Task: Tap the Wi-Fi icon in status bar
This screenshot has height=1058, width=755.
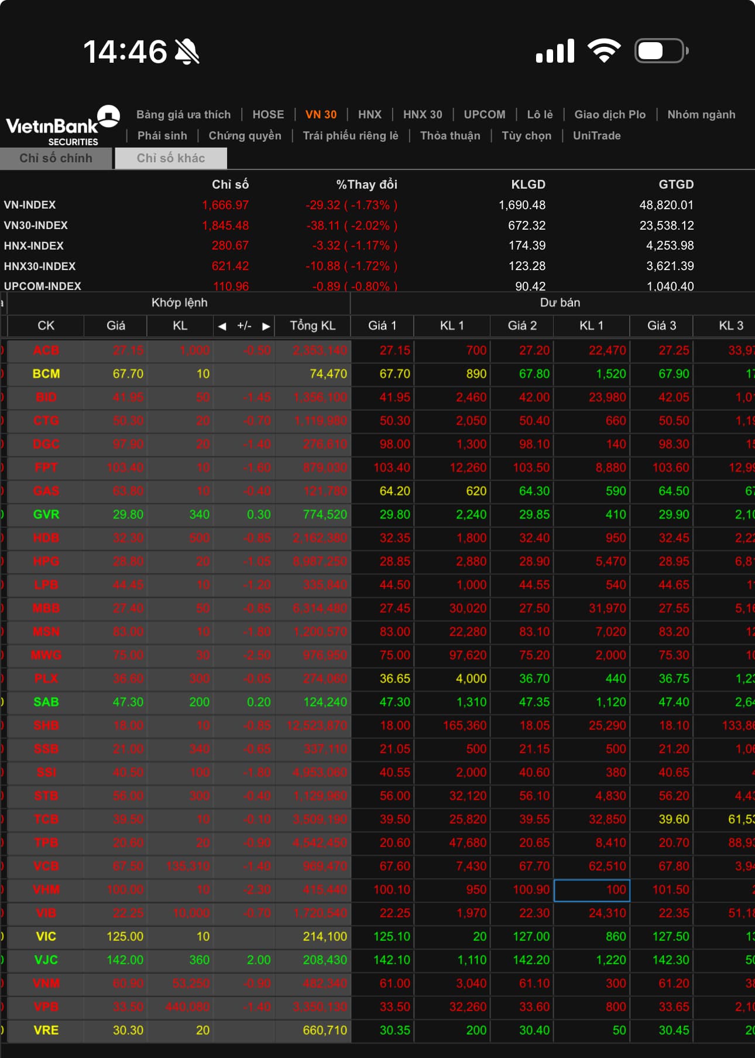Action: [x=604, y=51]
